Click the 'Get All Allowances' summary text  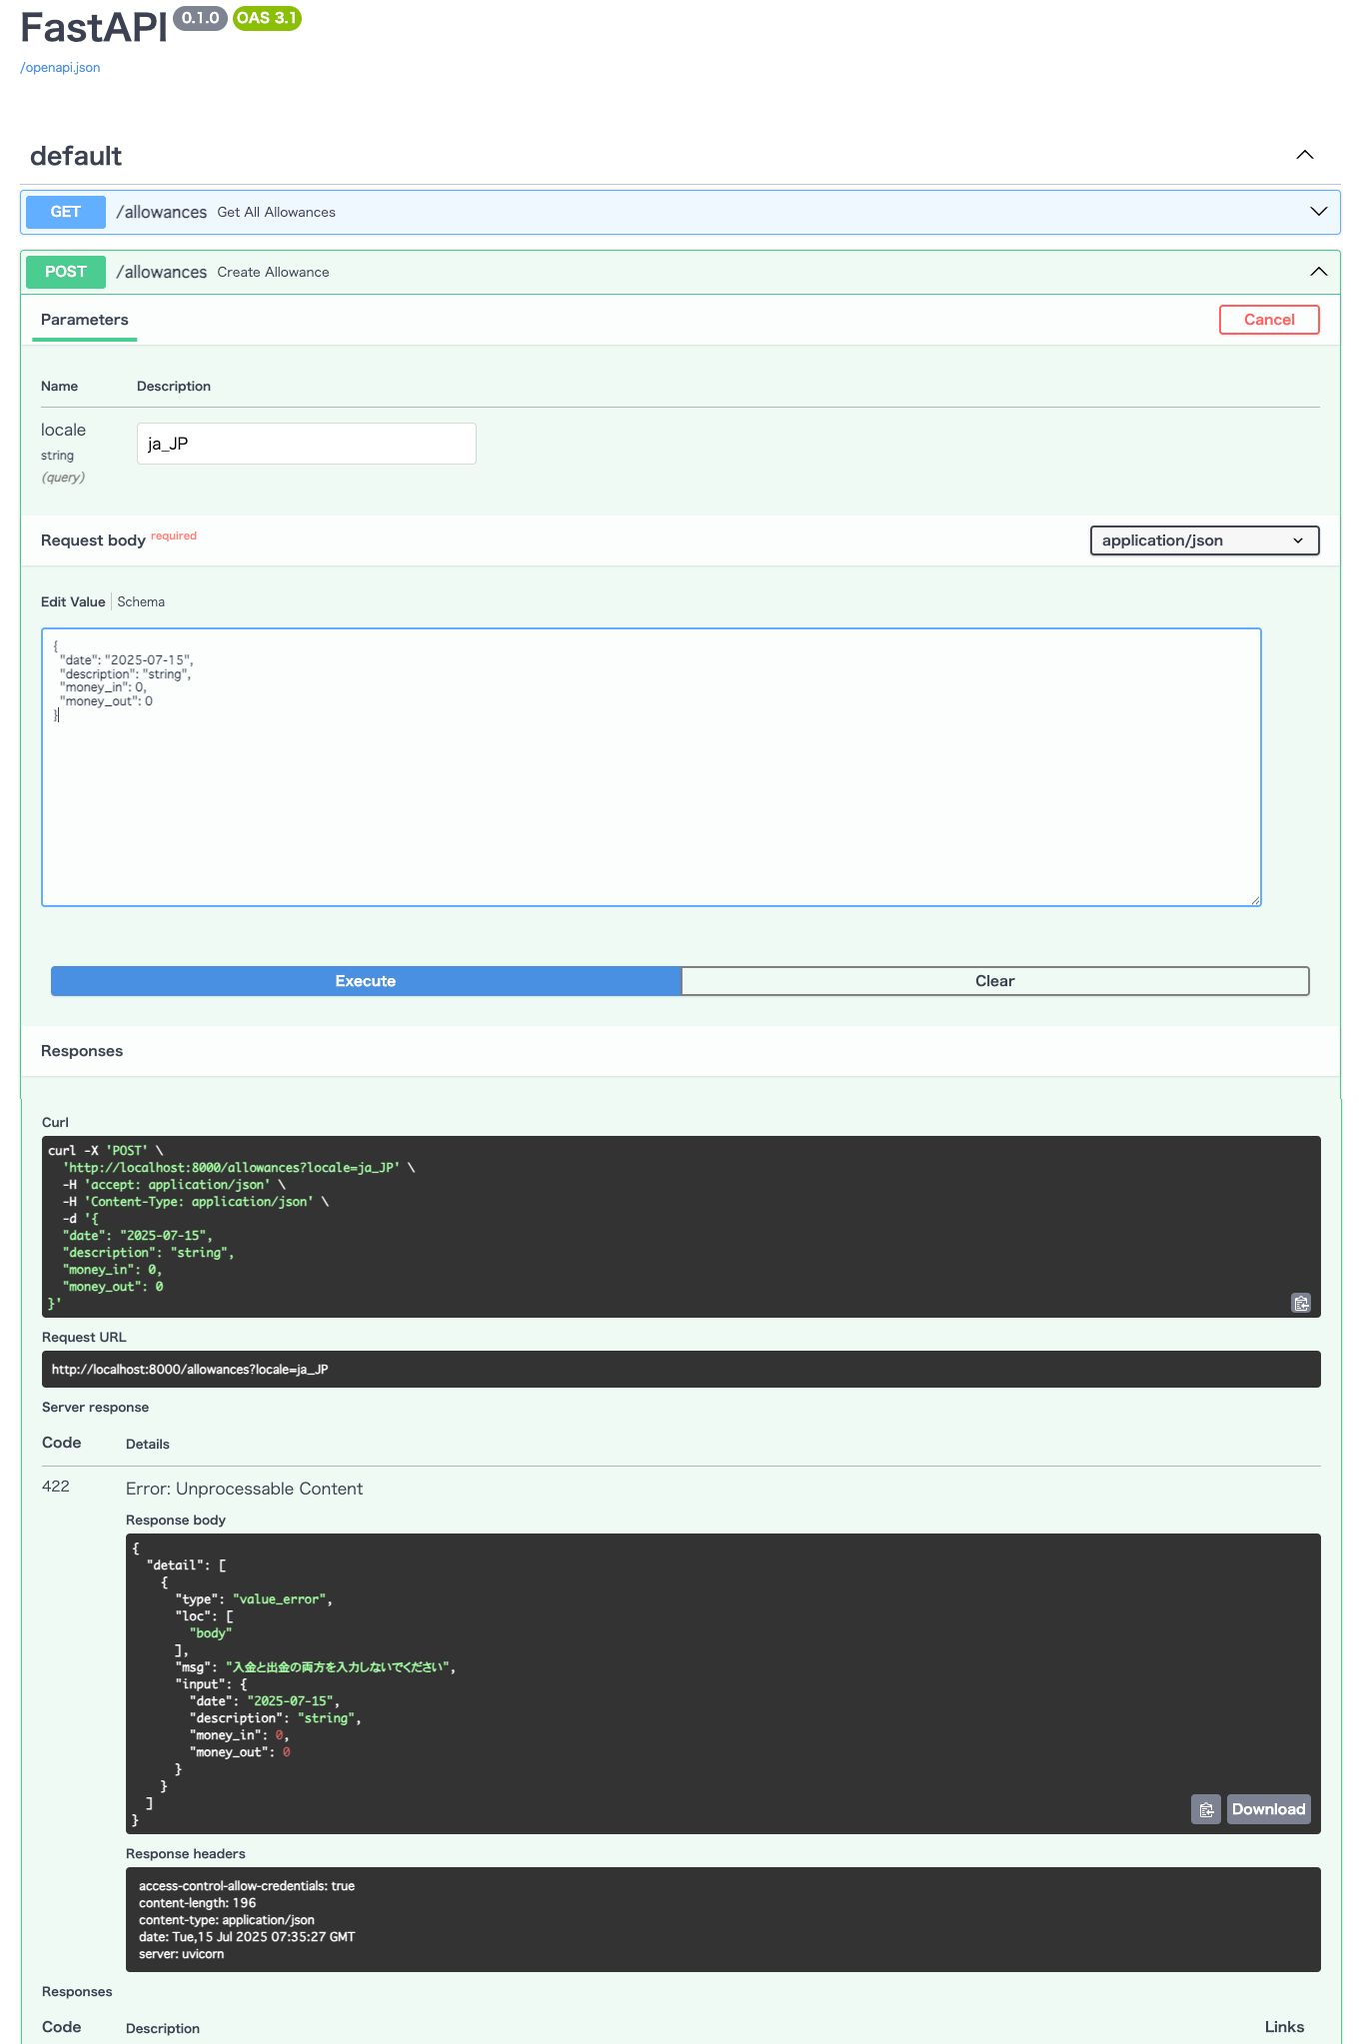tap(277, 212)
